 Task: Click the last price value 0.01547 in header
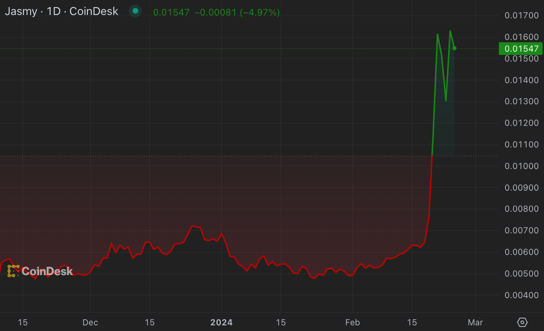tap(172, 13)
